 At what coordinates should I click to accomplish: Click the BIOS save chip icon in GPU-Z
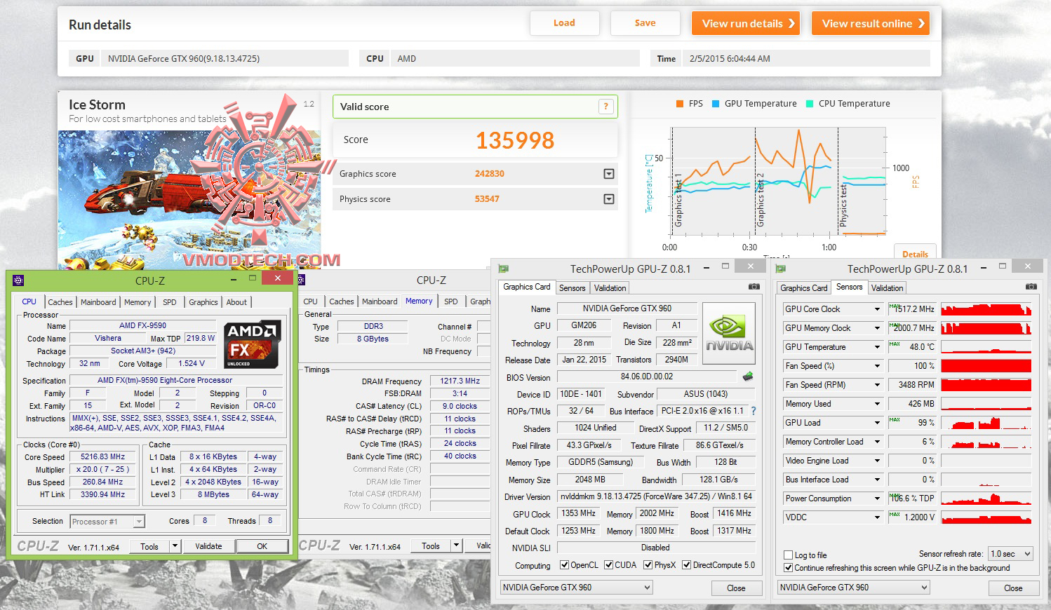tap(748, 377)
